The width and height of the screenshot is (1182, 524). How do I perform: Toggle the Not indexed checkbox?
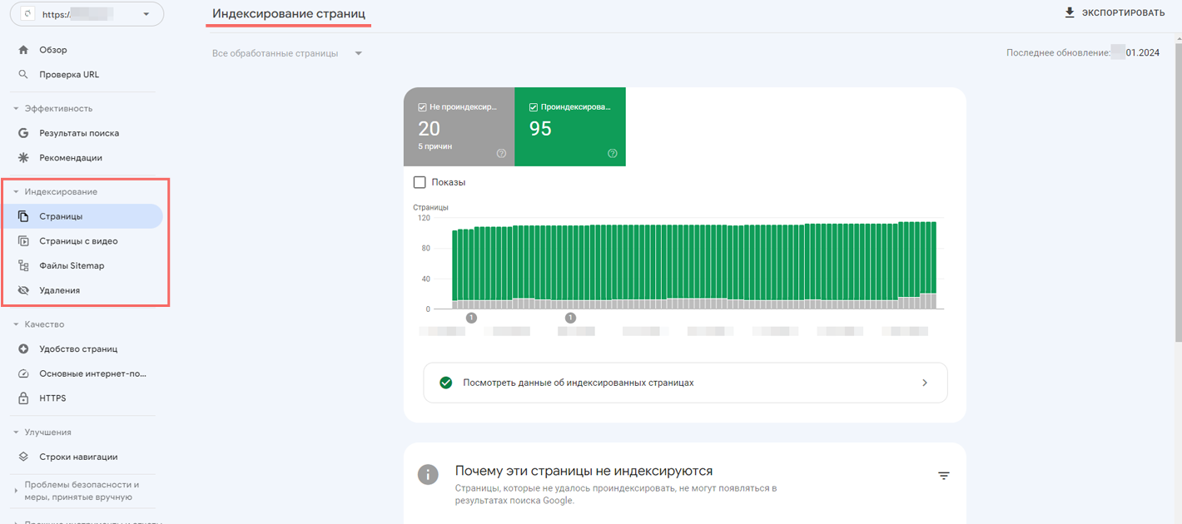click(x=423, y=106)
